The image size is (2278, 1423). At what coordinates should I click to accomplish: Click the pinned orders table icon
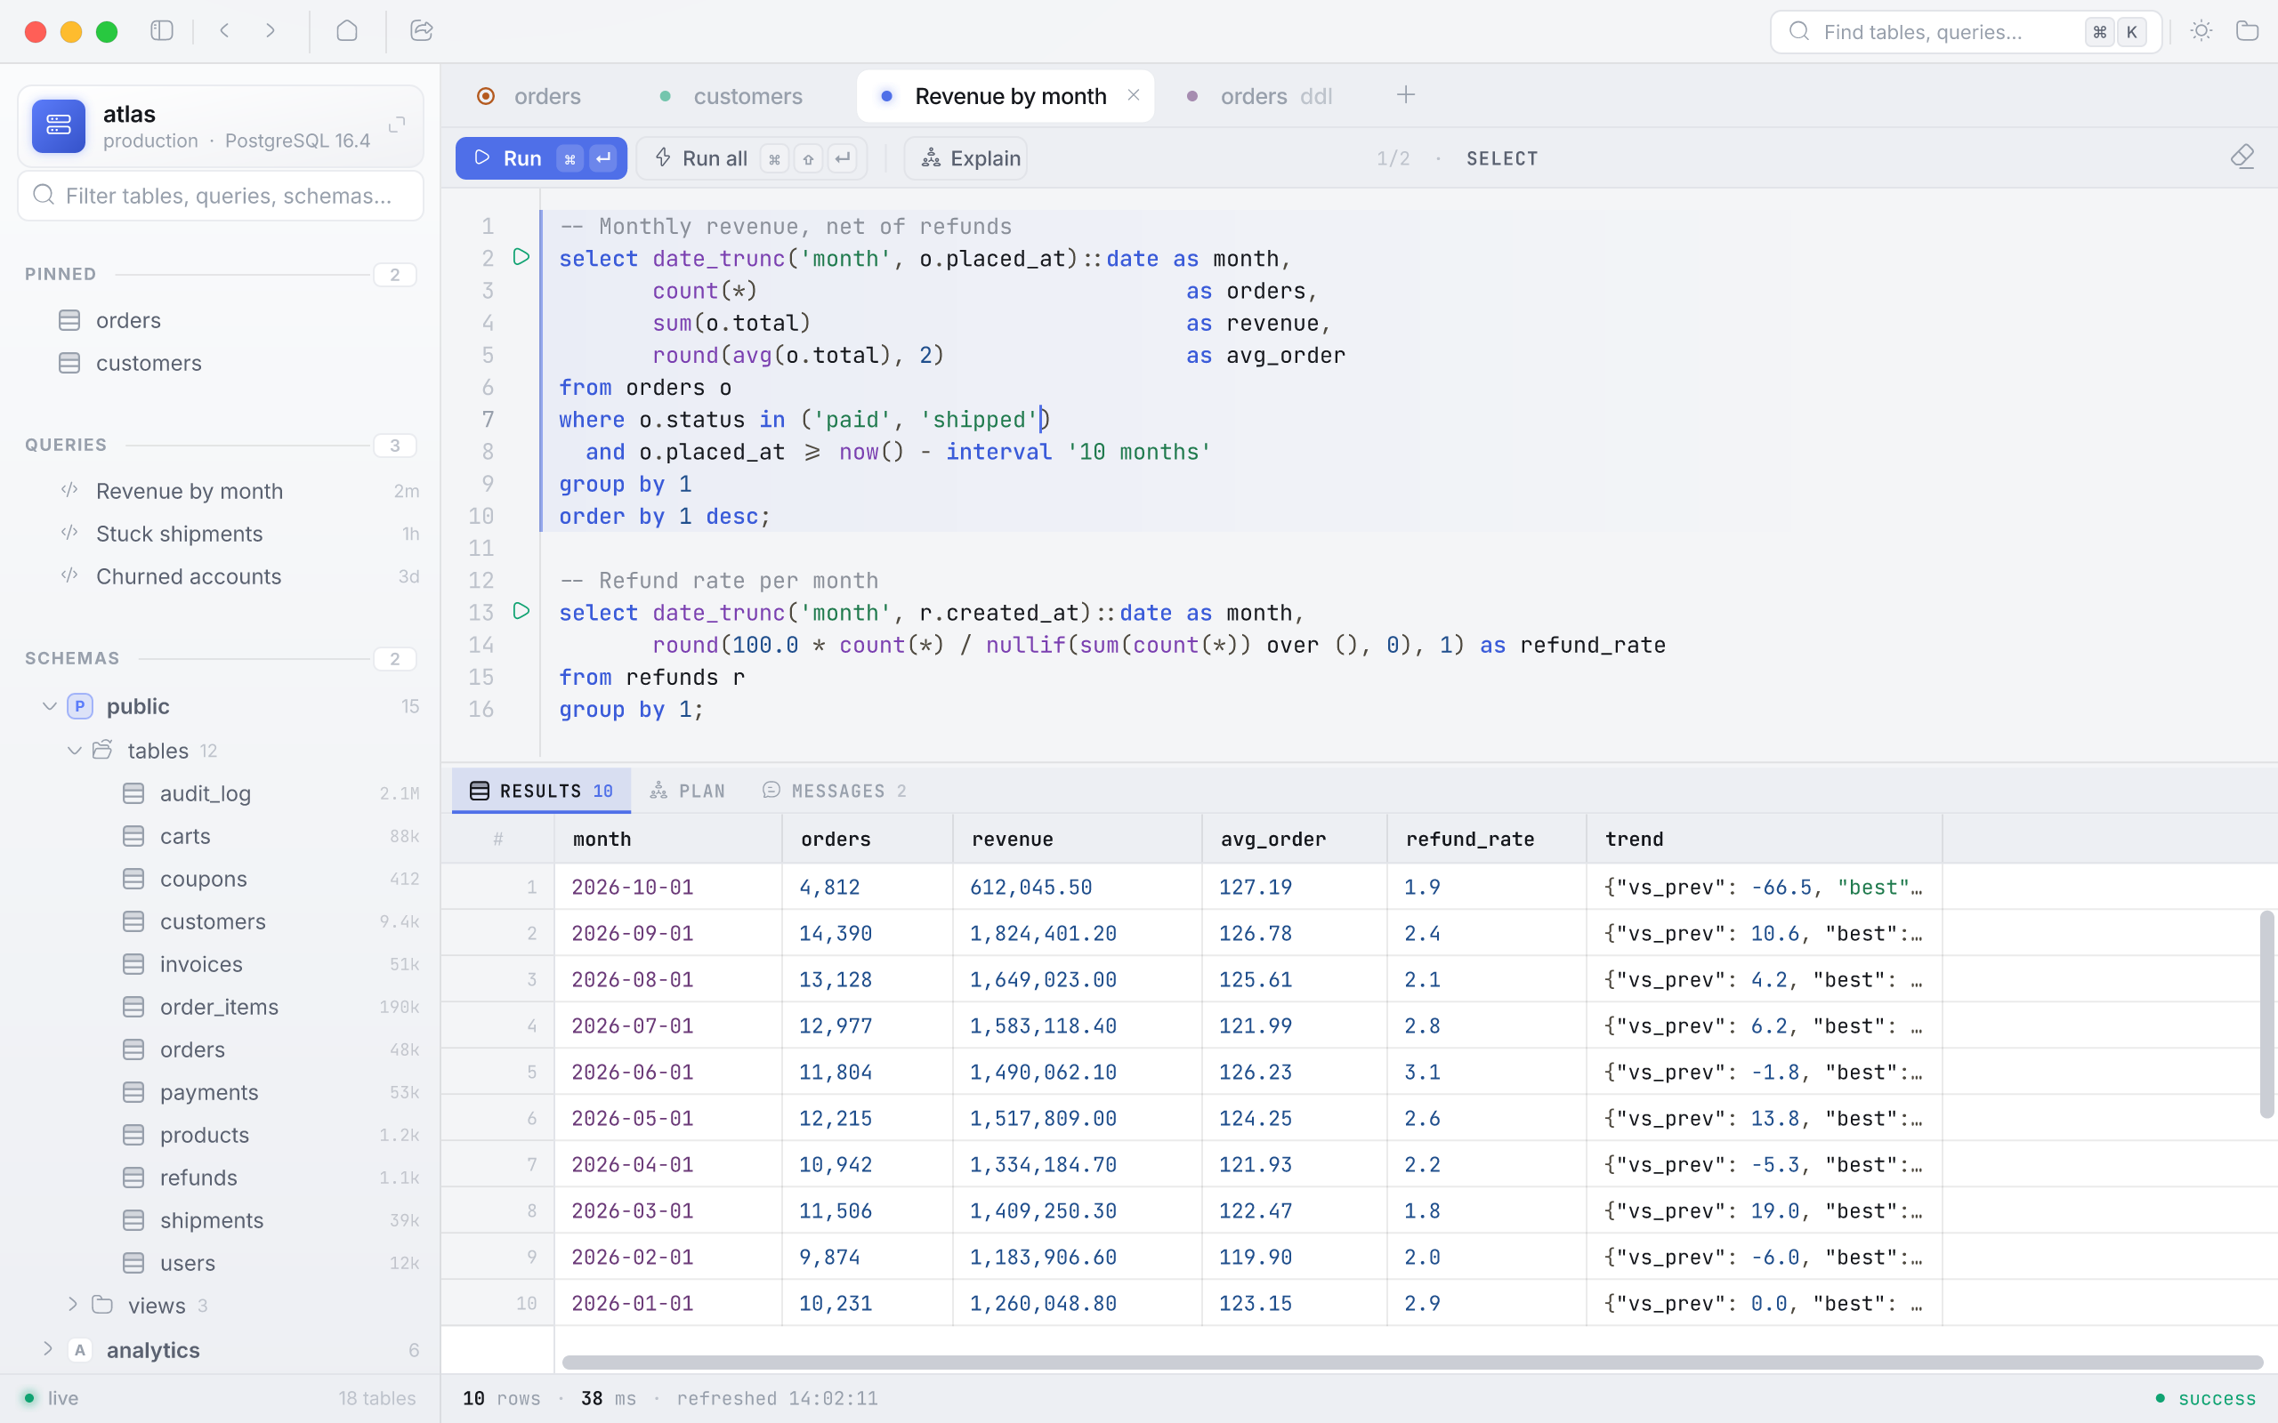point(69,320)
